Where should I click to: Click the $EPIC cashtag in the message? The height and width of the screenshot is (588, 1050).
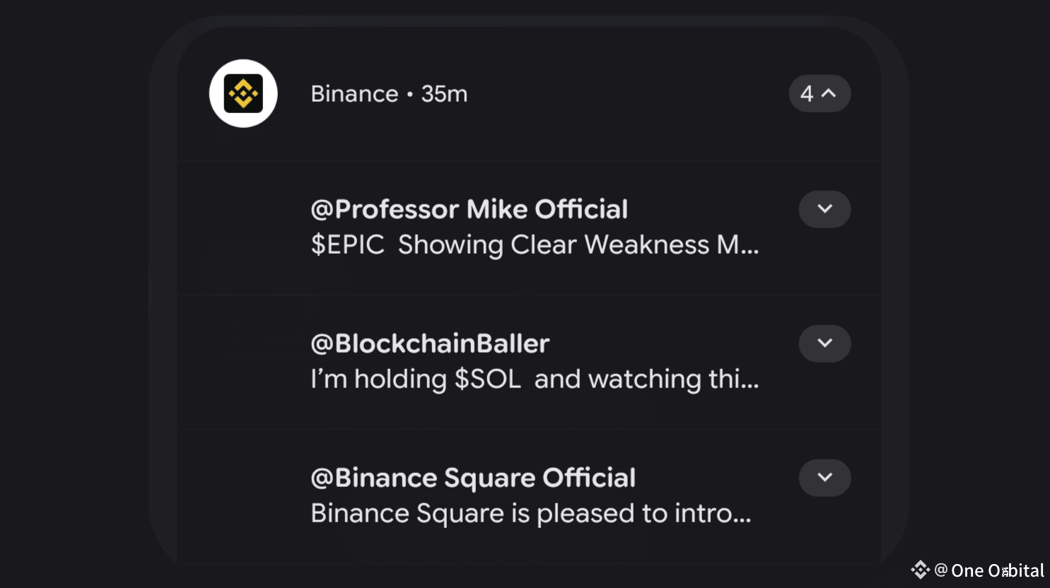pyautogui.click(x=347, y=245)
